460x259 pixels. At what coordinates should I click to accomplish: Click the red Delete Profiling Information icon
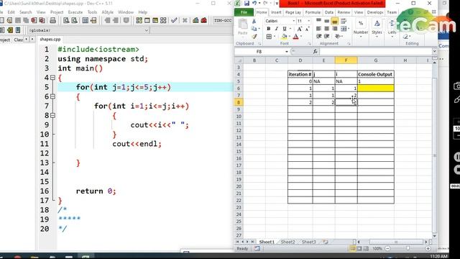coord(204,20)
